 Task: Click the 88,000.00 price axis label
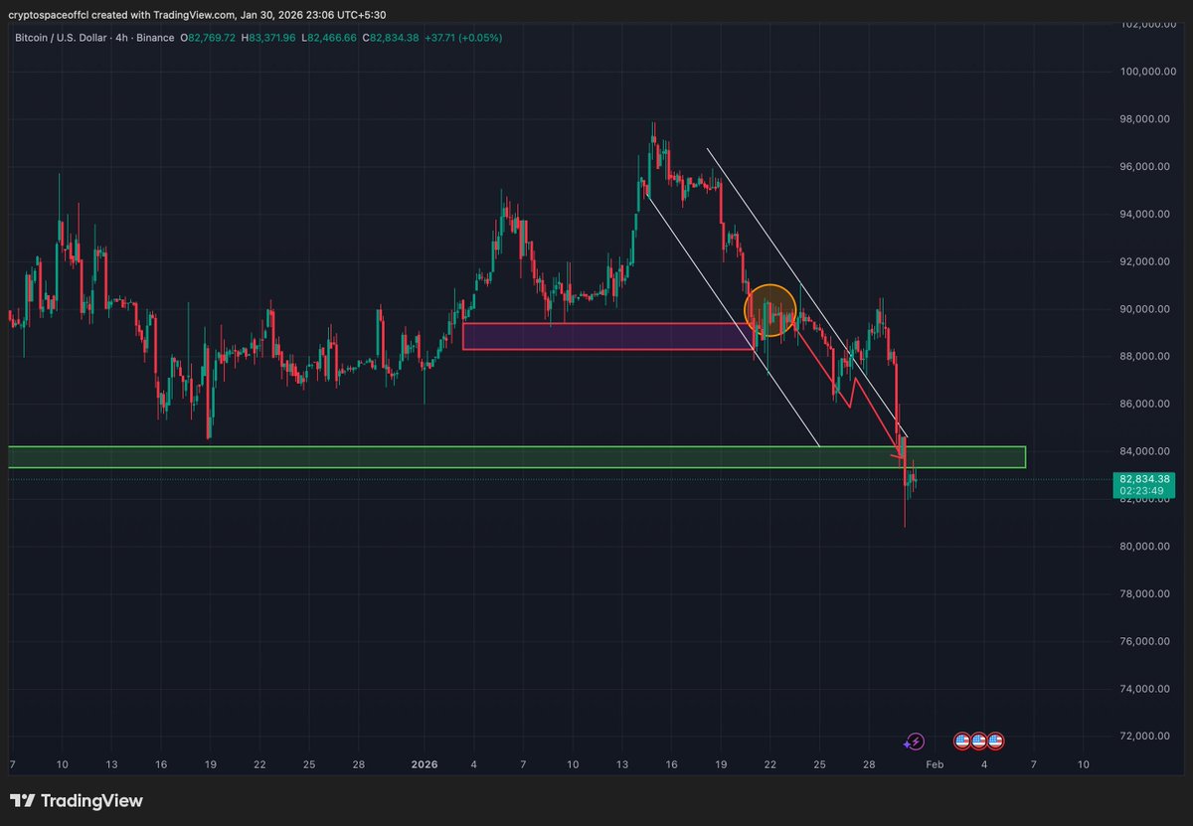[x=1144, y=356]
